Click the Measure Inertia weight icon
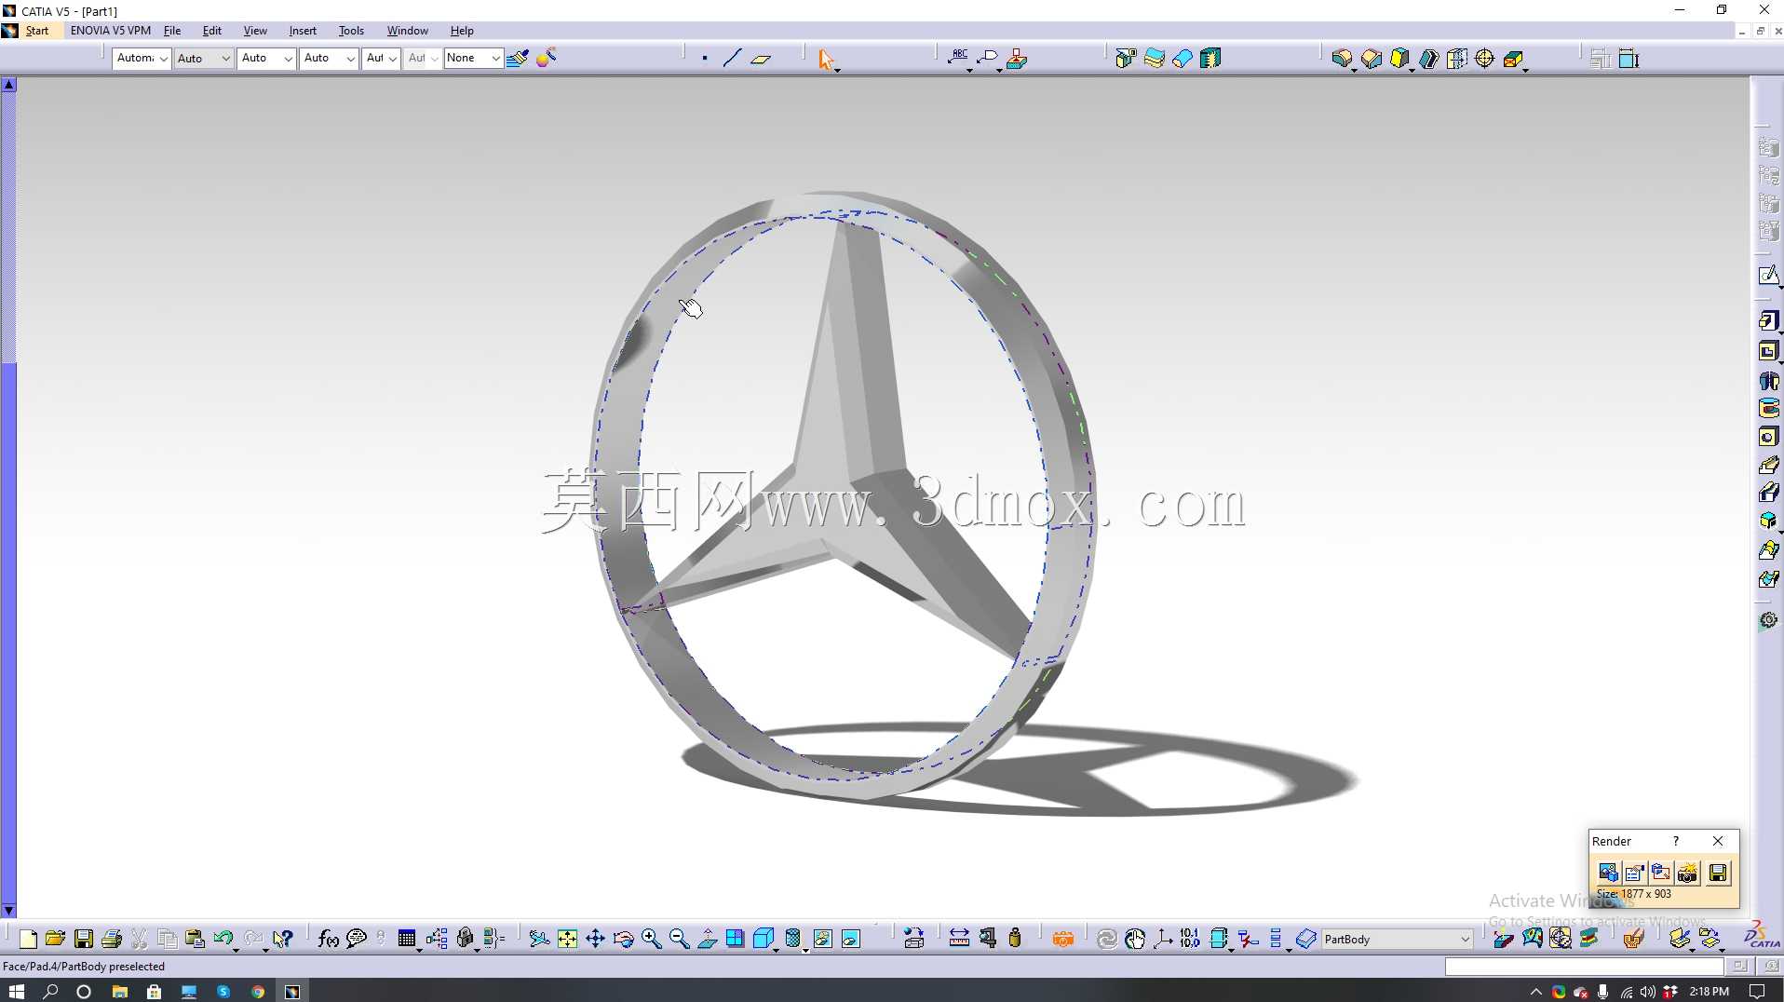The height and width of the screenshot is (1002, 1784). click(x=1015, y=939)
